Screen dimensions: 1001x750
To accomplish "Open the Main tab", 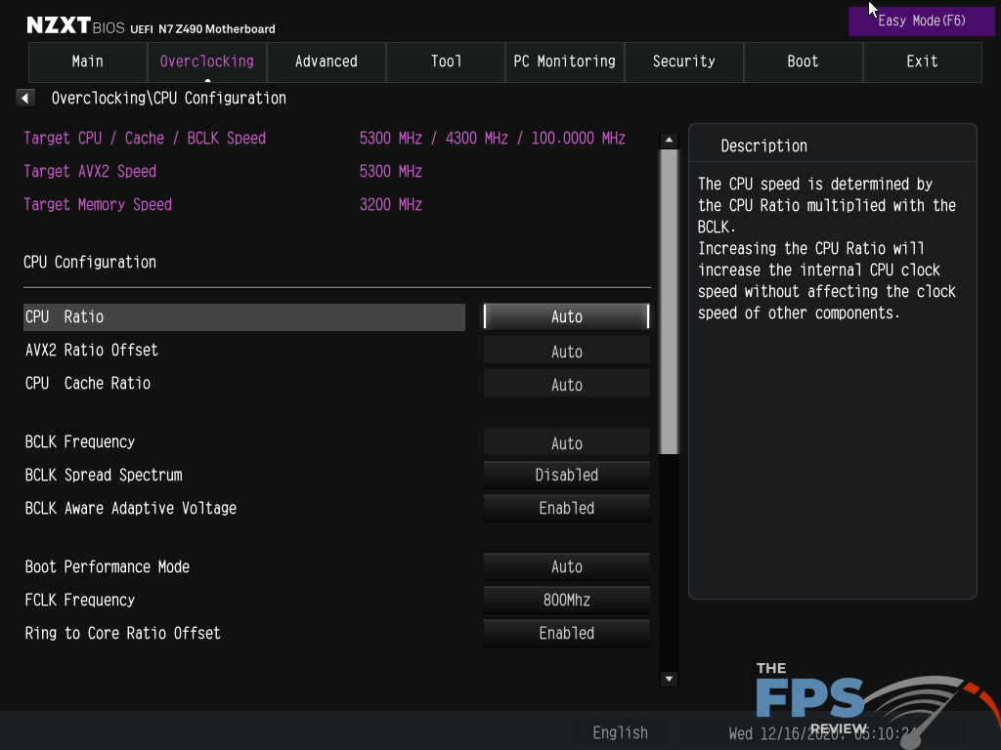I will pos(87,61).
